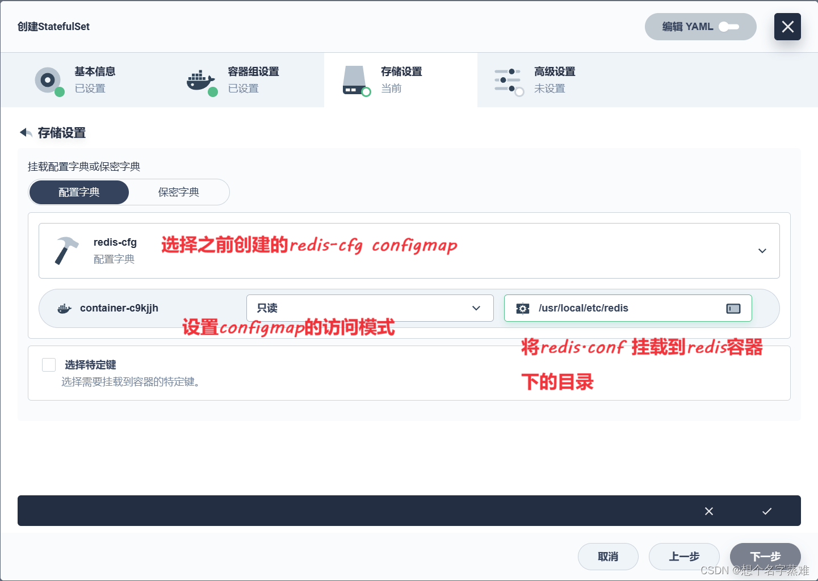Screen dimensions: 818x581
Task: Click the 取消 button
Action: (608, 557)
